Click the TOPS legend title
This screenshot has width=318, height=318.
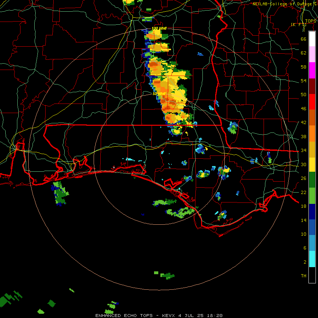click(x=311, y=21)
